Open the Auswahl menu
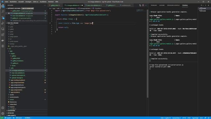Screen dimensions: 211x119 [x=21, y=2]
